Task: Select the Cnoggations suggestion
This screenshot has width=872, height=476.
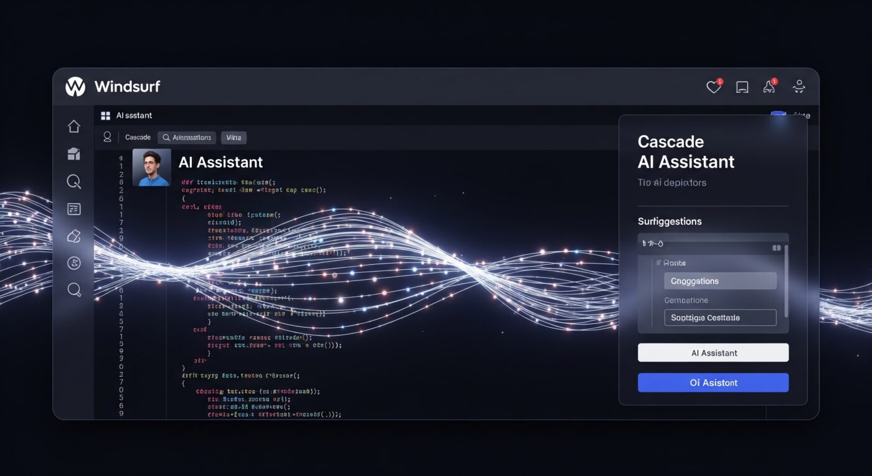Action: click(x=720, y=281)
